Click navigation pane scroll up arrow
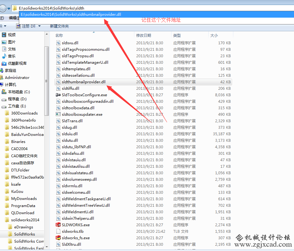294x251 pixels. 47,34
